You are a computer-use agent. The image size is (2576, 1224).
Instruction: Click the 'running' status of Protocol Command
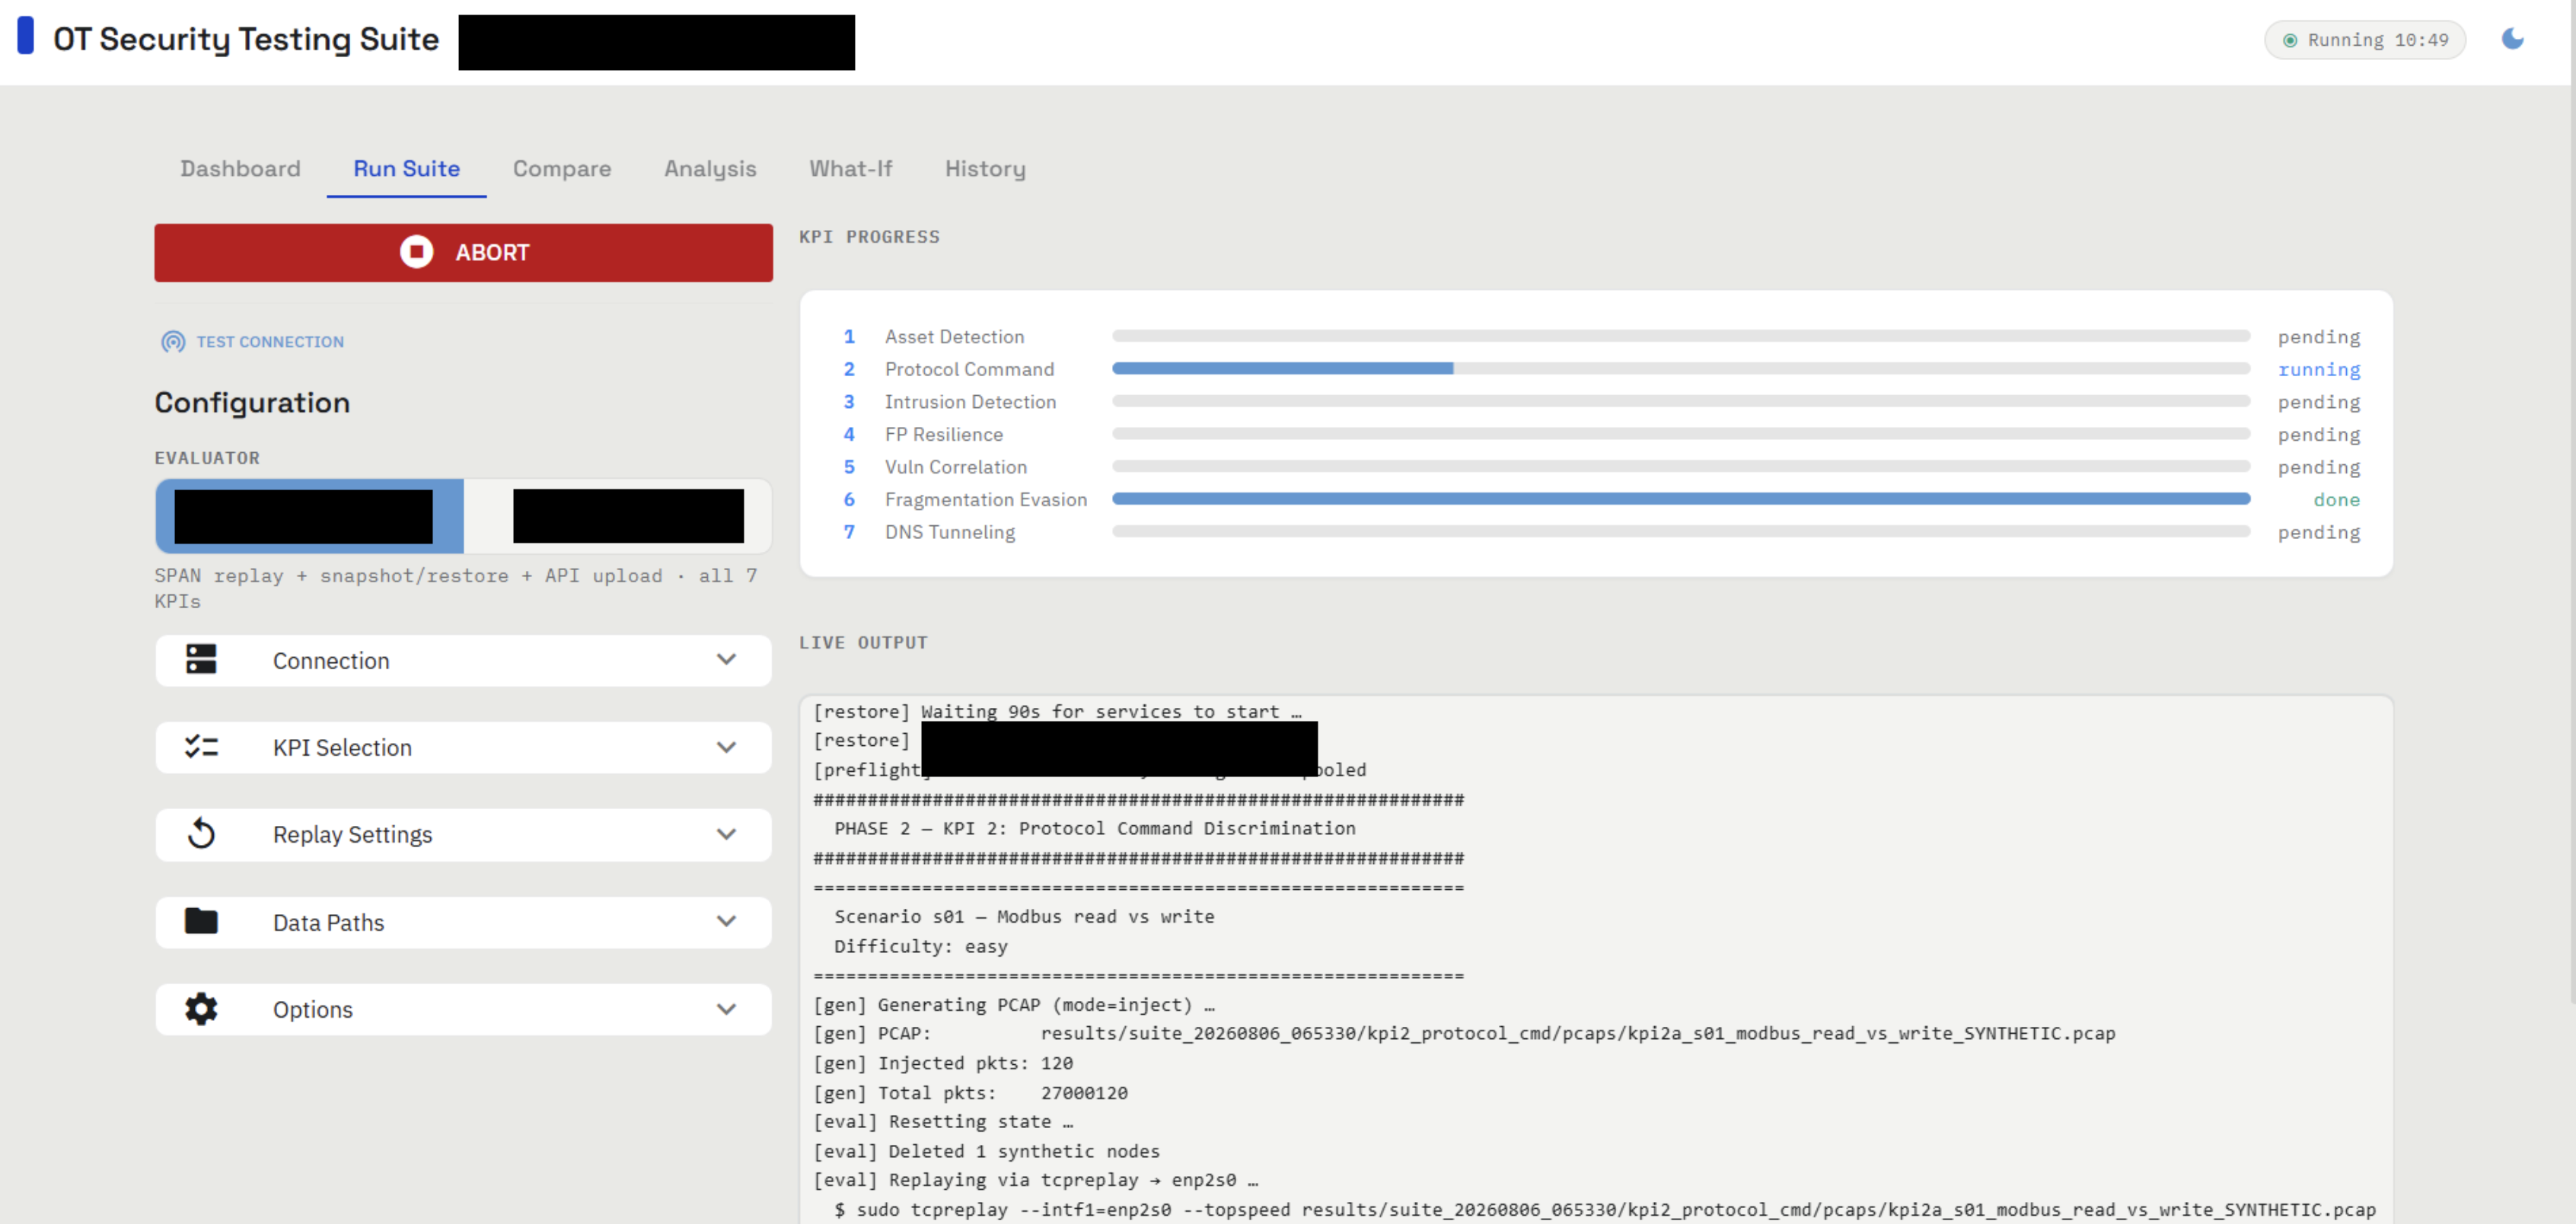2318,369
